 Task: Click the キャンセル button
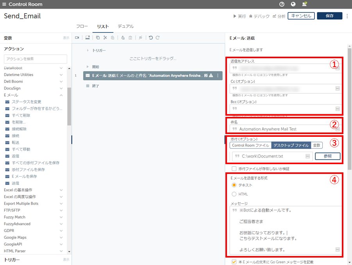pyautogui.click(x=301, y=16)
